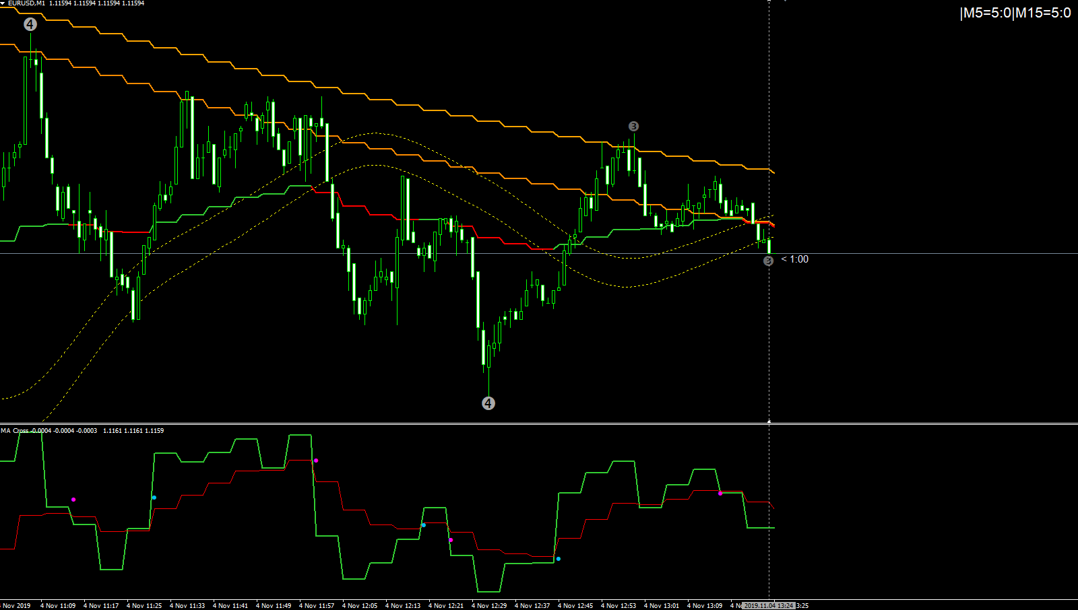Click the magenta dot near 12:21 in MA Cross

click(x=451, y=540)
